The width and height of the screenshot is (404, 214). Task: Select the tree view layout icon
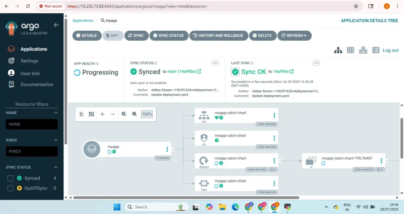(x=338, y=50)
